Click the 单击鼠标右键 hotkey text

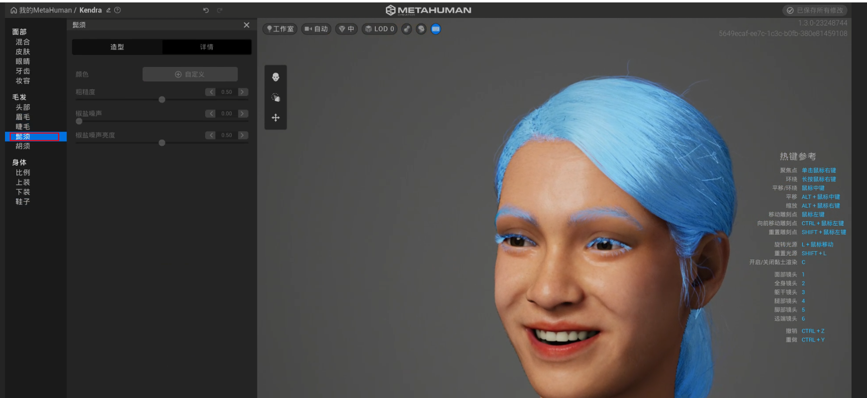pyautogui.click(x=819, y=170)
